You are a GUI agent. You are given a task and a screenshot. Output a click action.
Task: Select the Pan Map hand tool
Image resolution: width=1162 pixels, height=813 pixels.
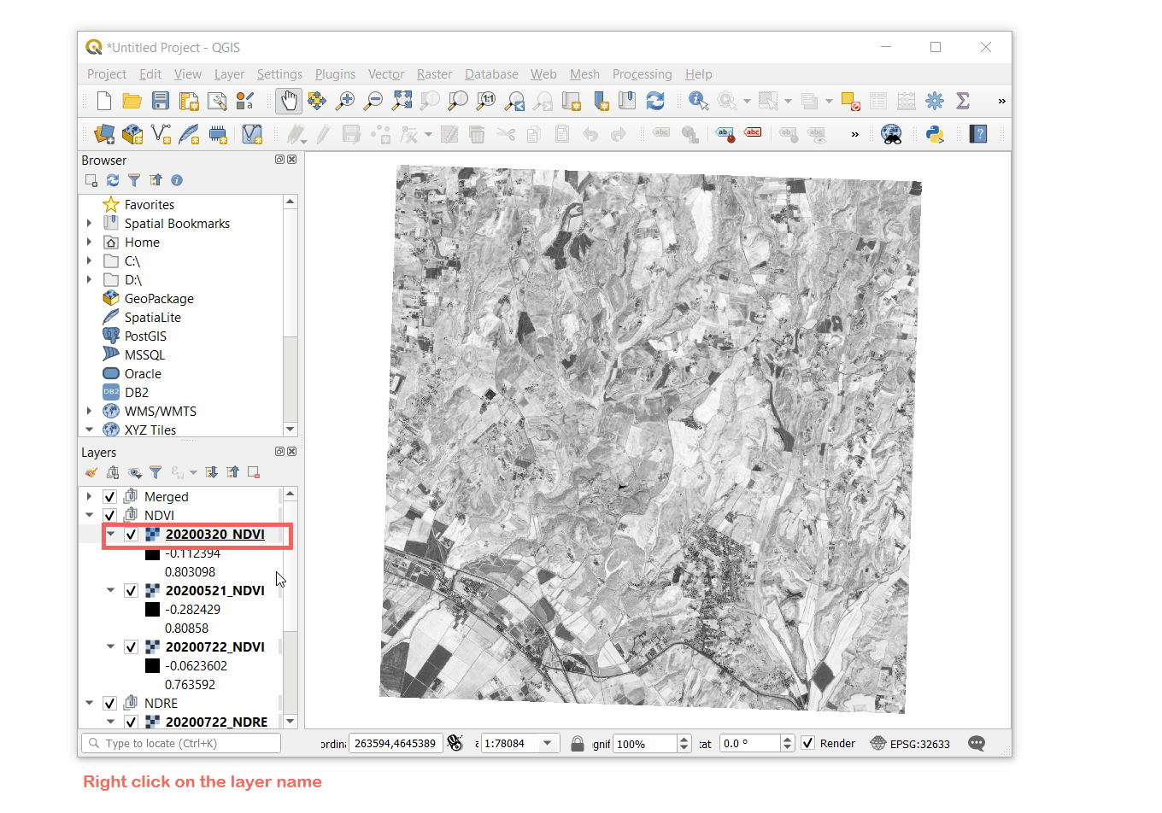click(289, 101)
